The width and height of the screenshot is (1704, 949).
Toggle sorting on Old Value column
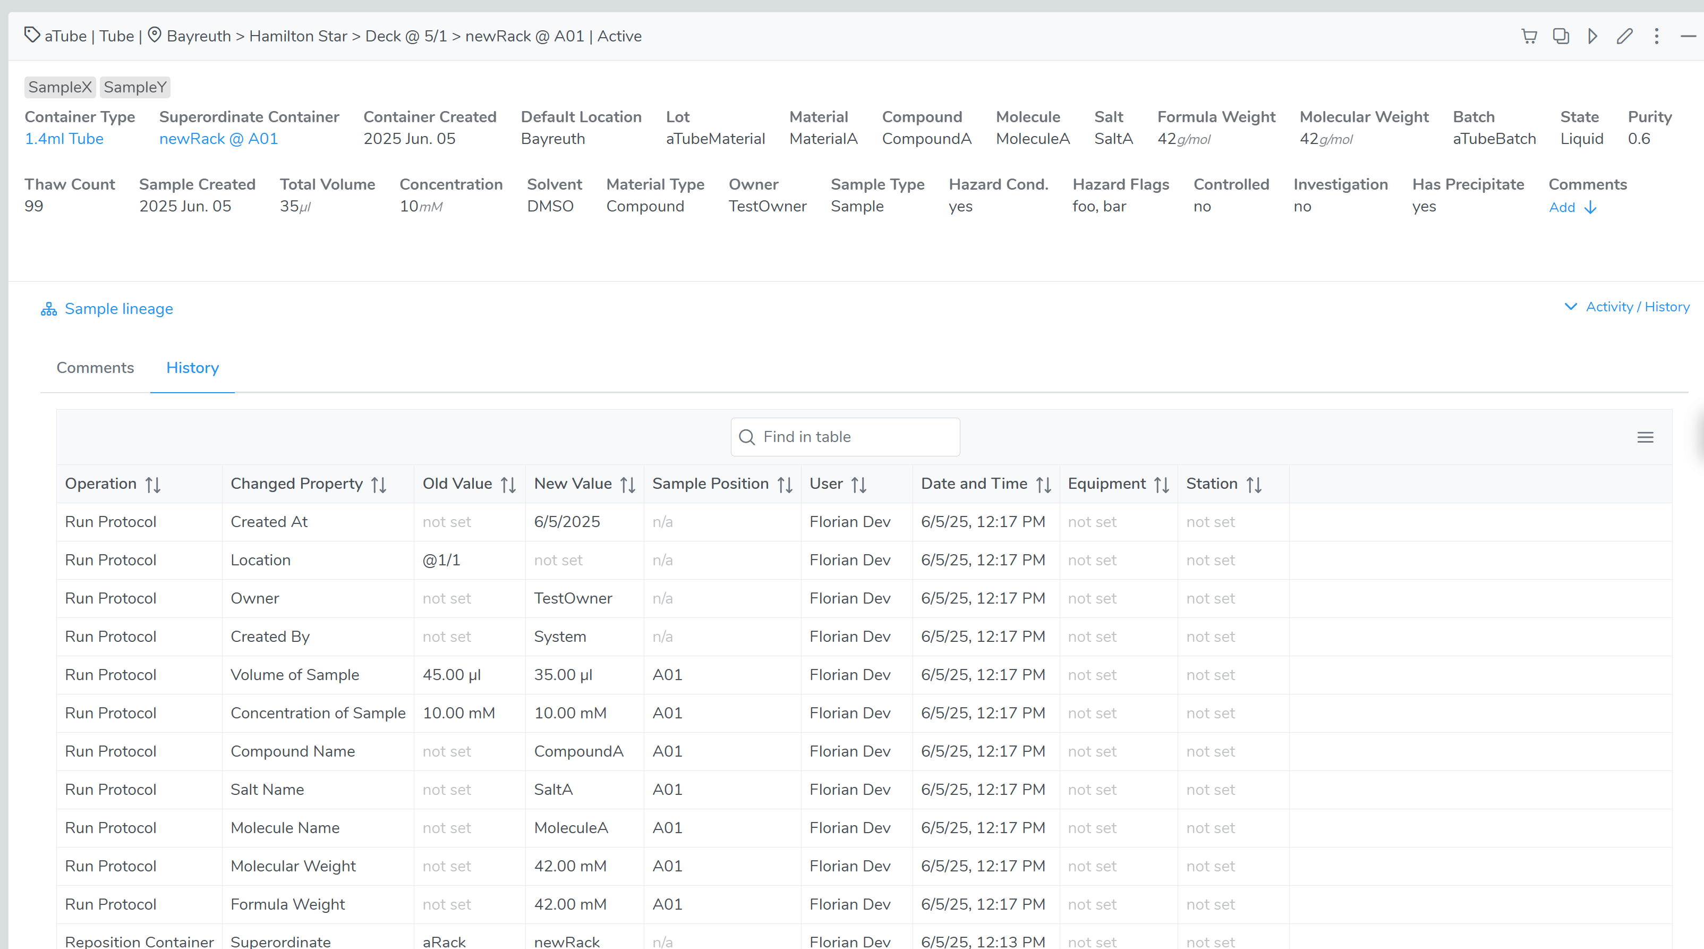click(508, 485)
